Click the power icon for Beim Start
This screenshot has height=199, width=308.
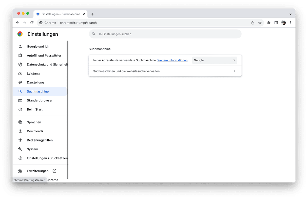20,110
